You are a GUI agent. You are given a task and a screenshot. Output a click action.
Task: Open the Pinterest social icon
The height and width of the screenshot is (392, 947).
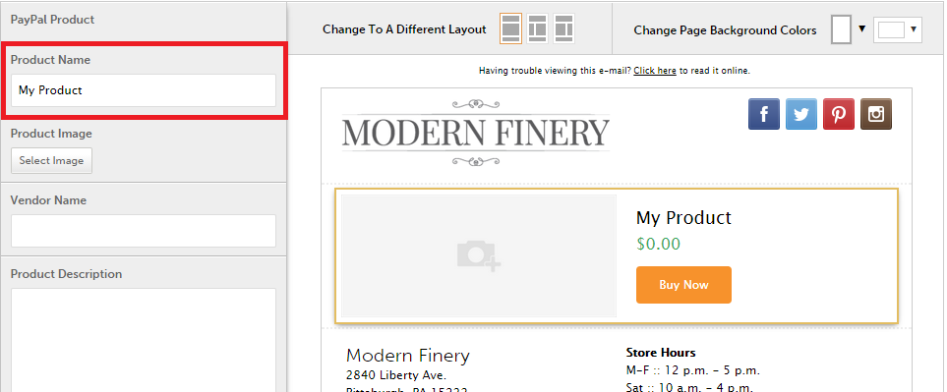point(839,114)
